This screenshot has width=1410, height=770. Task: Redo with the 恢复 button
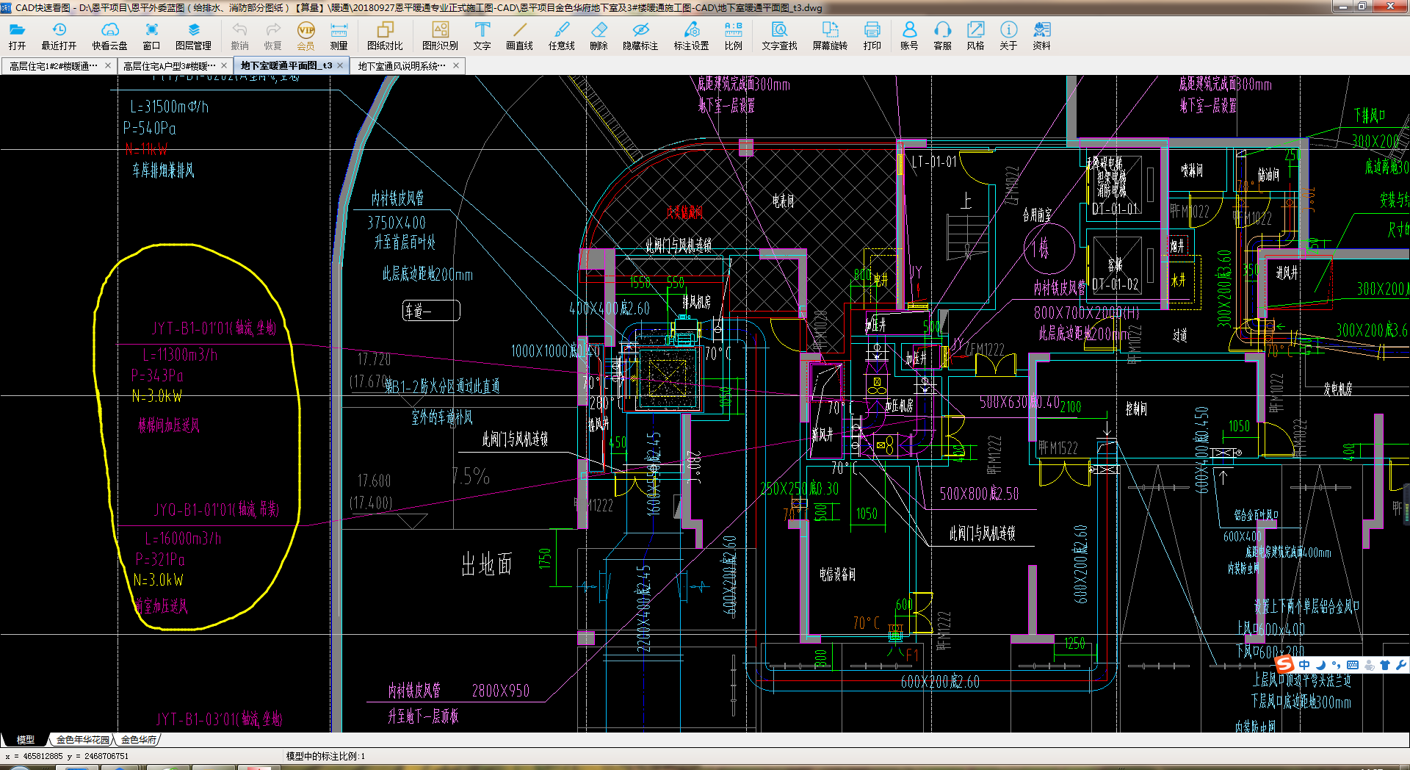(x=272, y=36)
